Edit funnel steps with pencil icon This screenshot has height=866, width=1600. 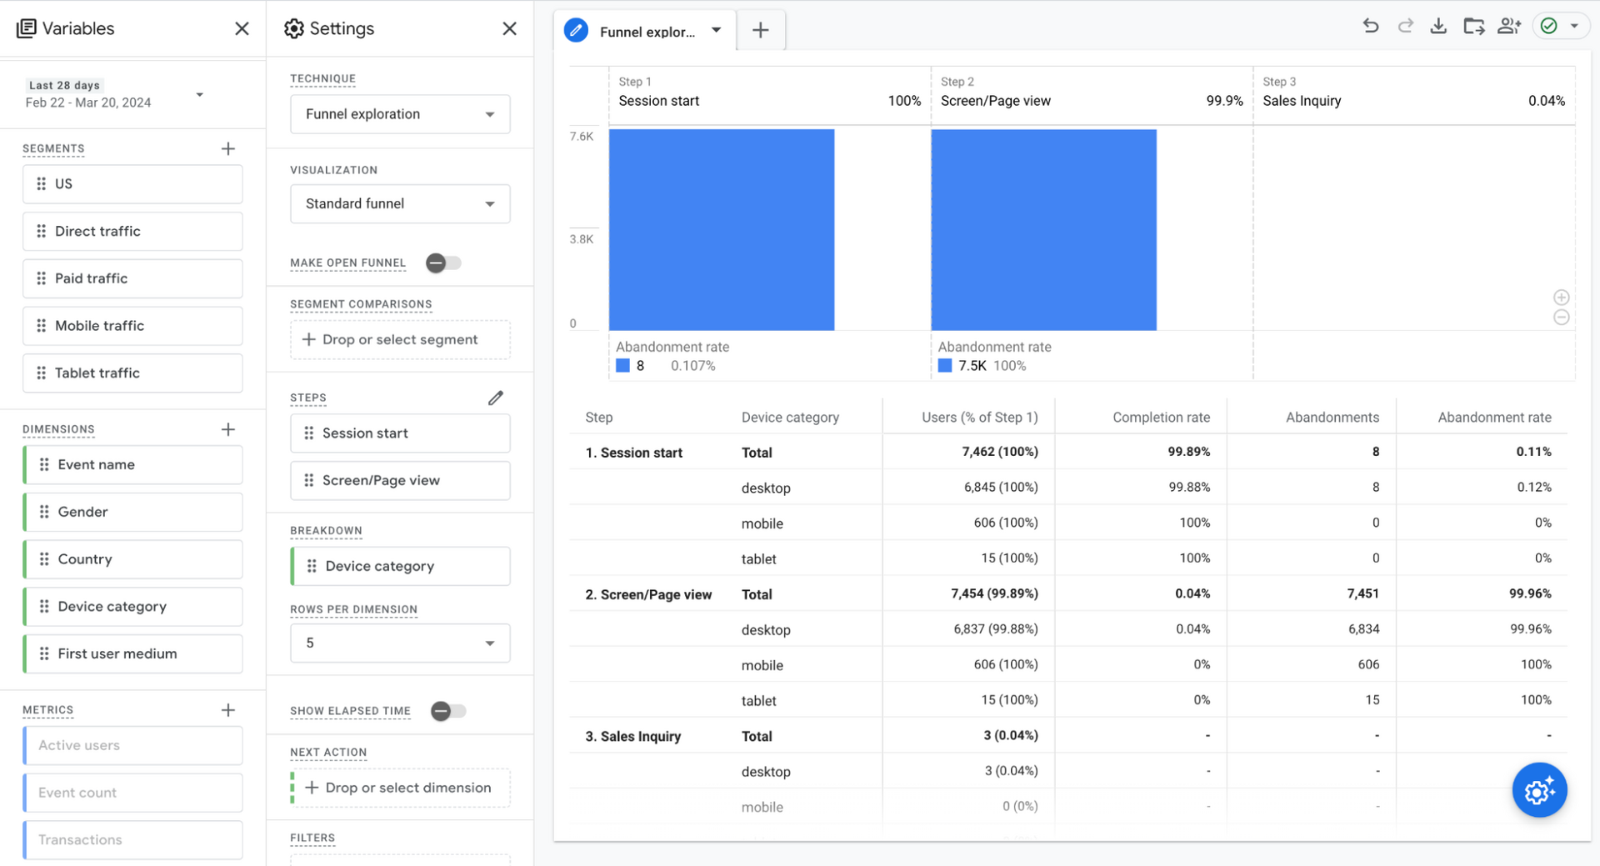(496, 398)
